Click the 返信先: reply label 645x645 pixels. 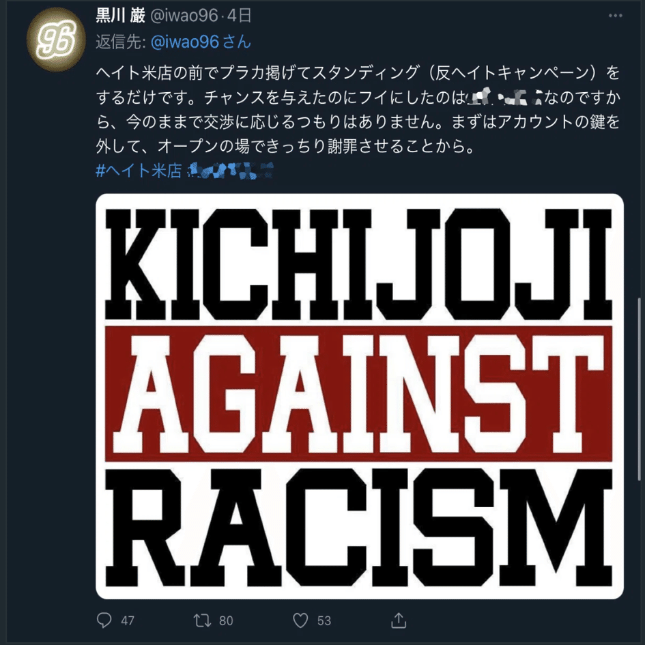(x=121, y=42)
